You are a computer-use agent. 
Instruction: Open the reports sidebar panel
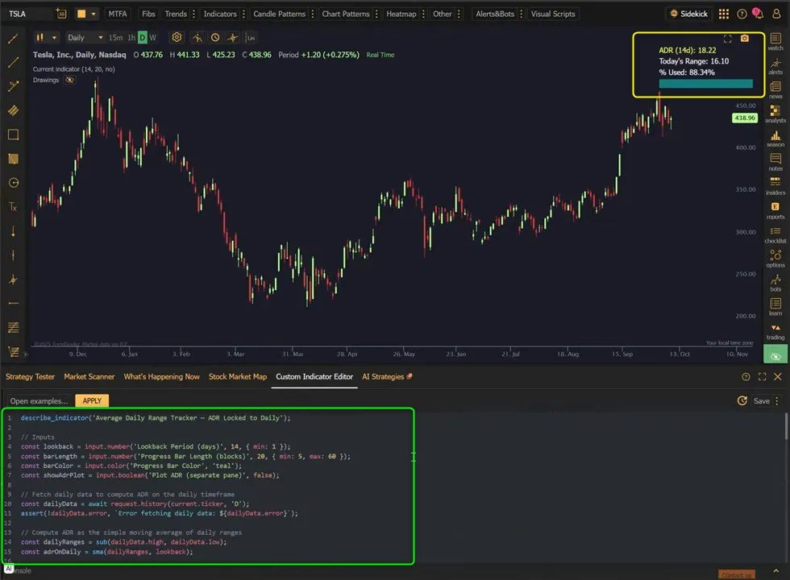775,210
